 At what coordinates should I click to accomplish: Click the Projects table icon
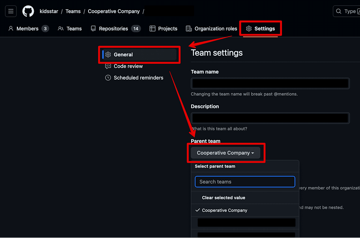(x=152, y=29)
